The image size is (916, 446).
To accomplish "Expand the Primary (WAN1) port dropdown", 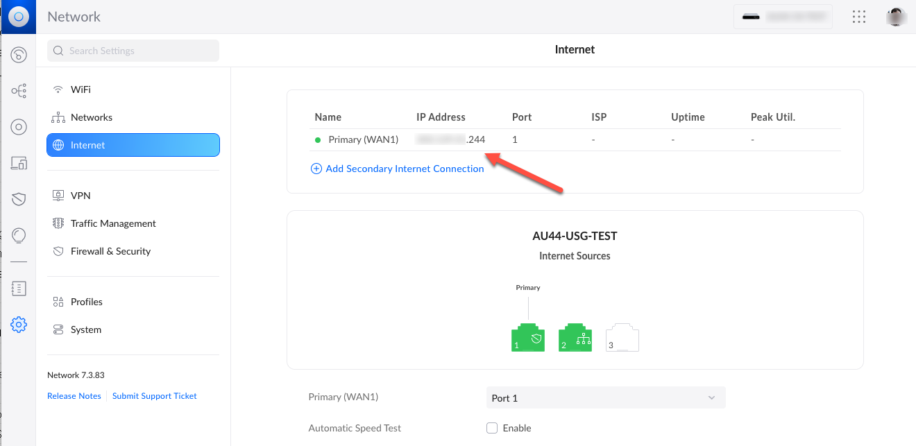I will click(x=605, y=398).
